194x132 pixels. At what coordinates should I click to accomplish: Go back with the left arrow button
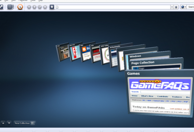pos(29,7)
